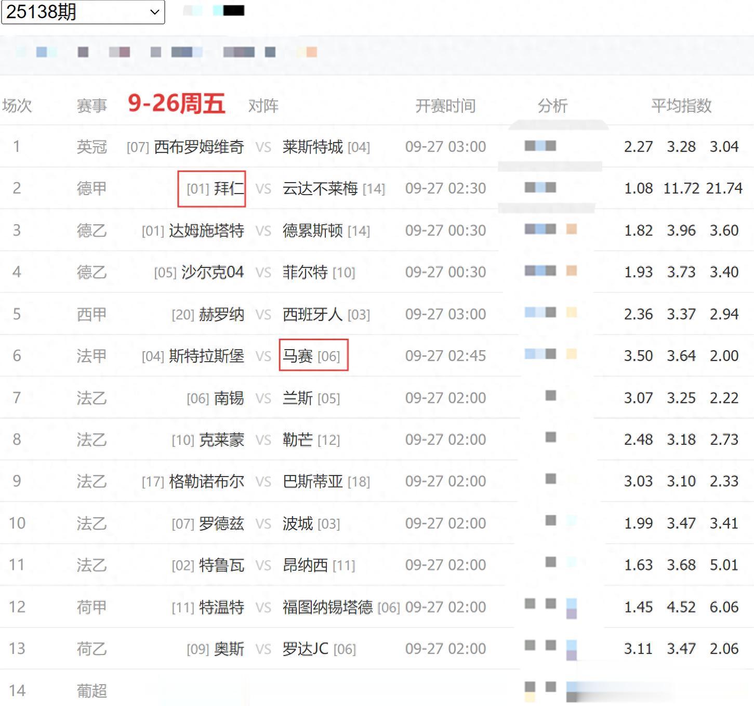Open the 马赛 team link
The width and height of the screenshot is (754, 706).
click(x=298, y=356)
